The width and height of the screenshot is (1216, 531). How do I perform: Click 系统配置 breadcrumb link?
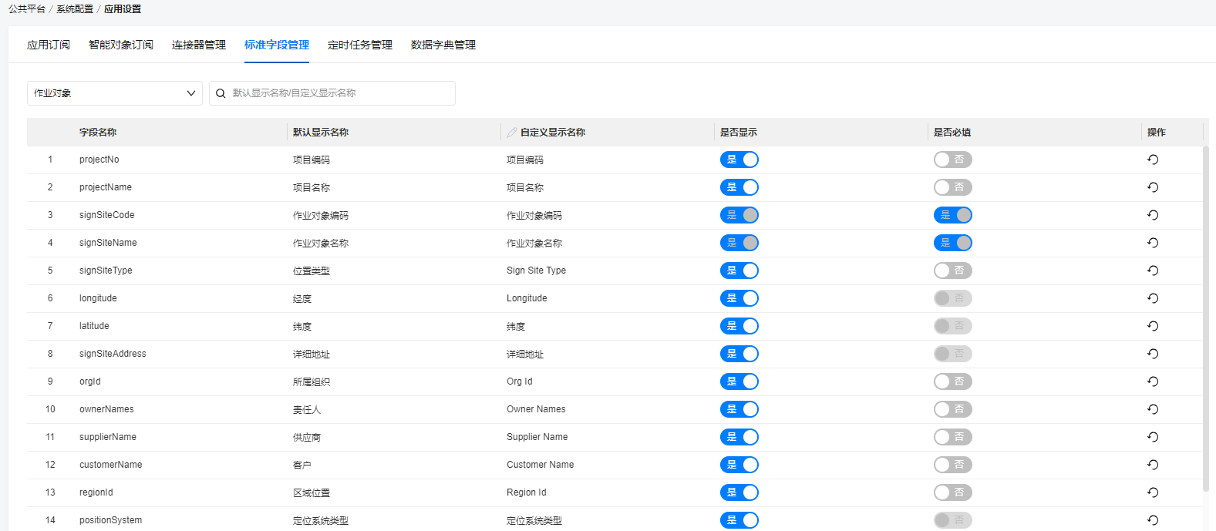click(75, 9)
